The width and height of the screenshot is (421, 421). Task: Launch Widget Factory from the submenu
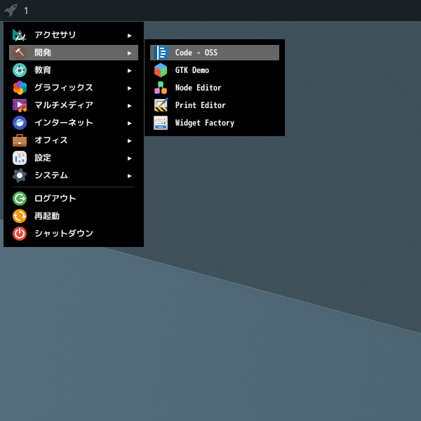click(204, 123)
